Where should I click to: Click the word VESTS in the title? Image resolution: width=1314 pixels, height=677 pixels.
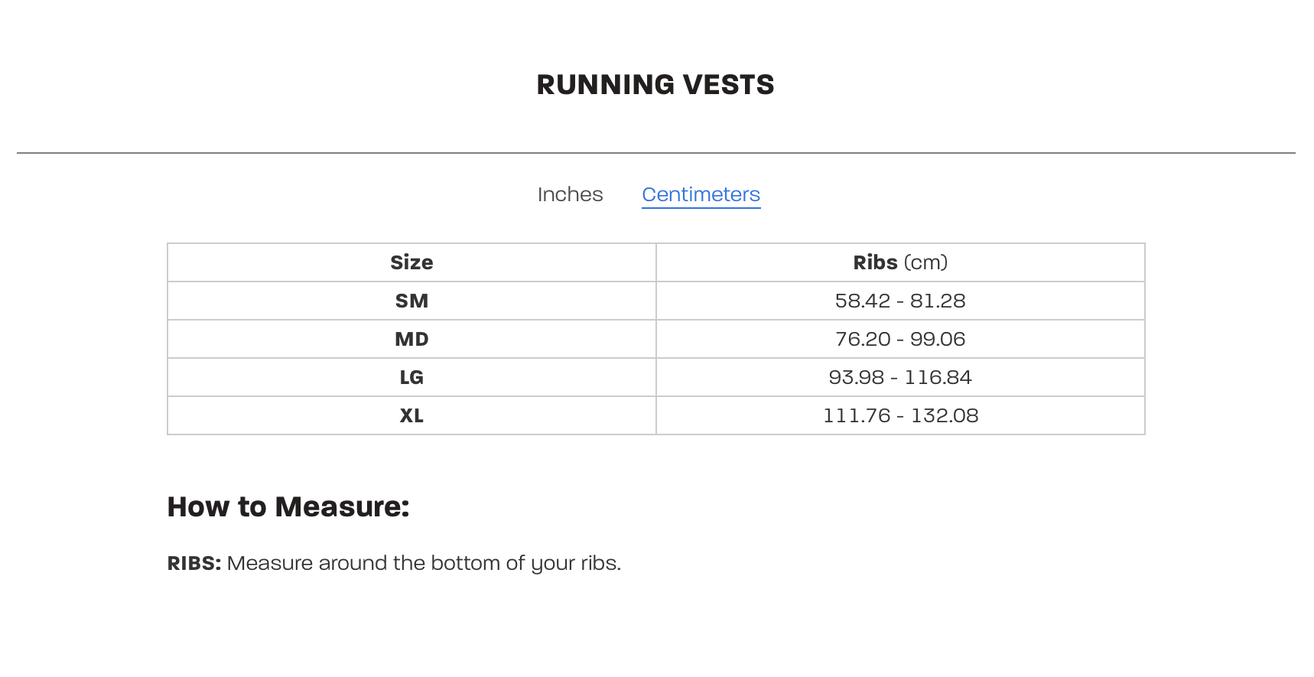click(x=728, y=85)
